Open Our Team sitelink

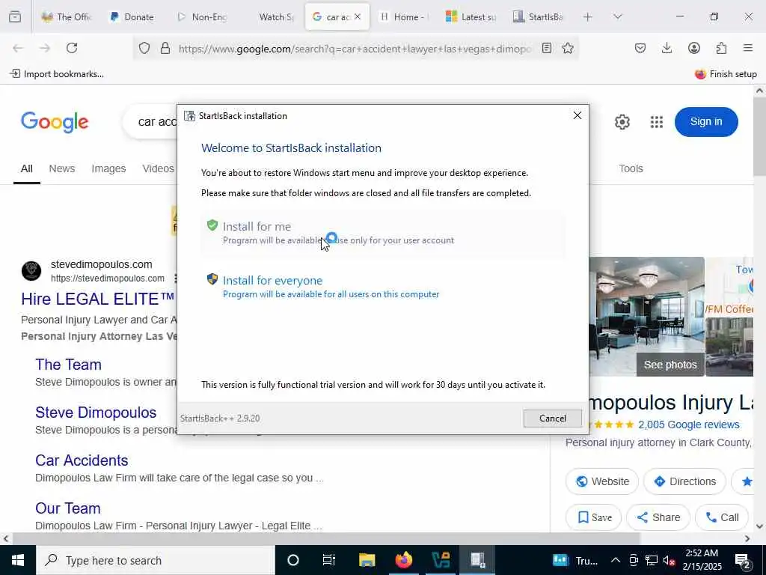(68, 508)
